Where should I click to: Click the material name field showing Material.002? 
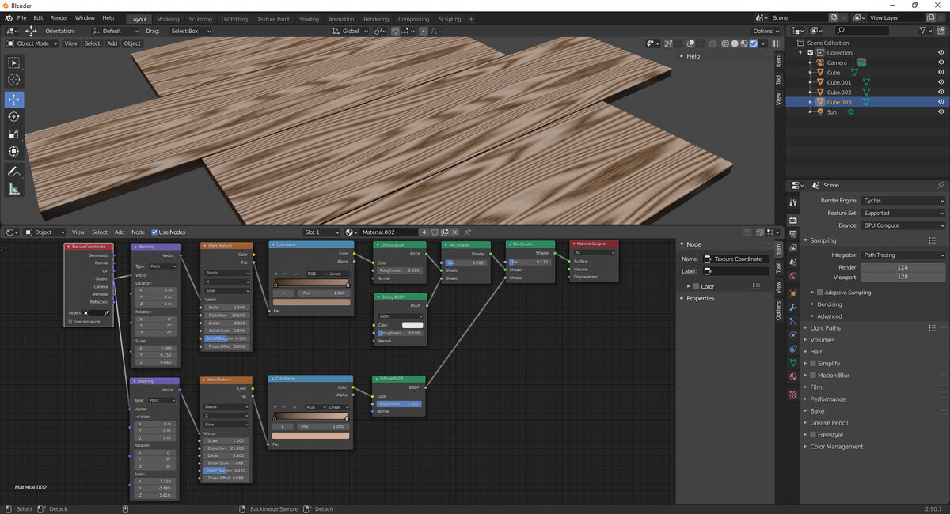tap(388, 232)
